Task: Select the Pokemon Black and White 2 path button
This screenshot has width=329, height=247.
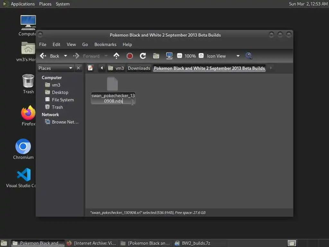Action: click(209, 68)
